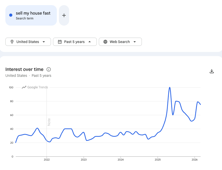Open the Web Search type dropdown

pos(120,42)
